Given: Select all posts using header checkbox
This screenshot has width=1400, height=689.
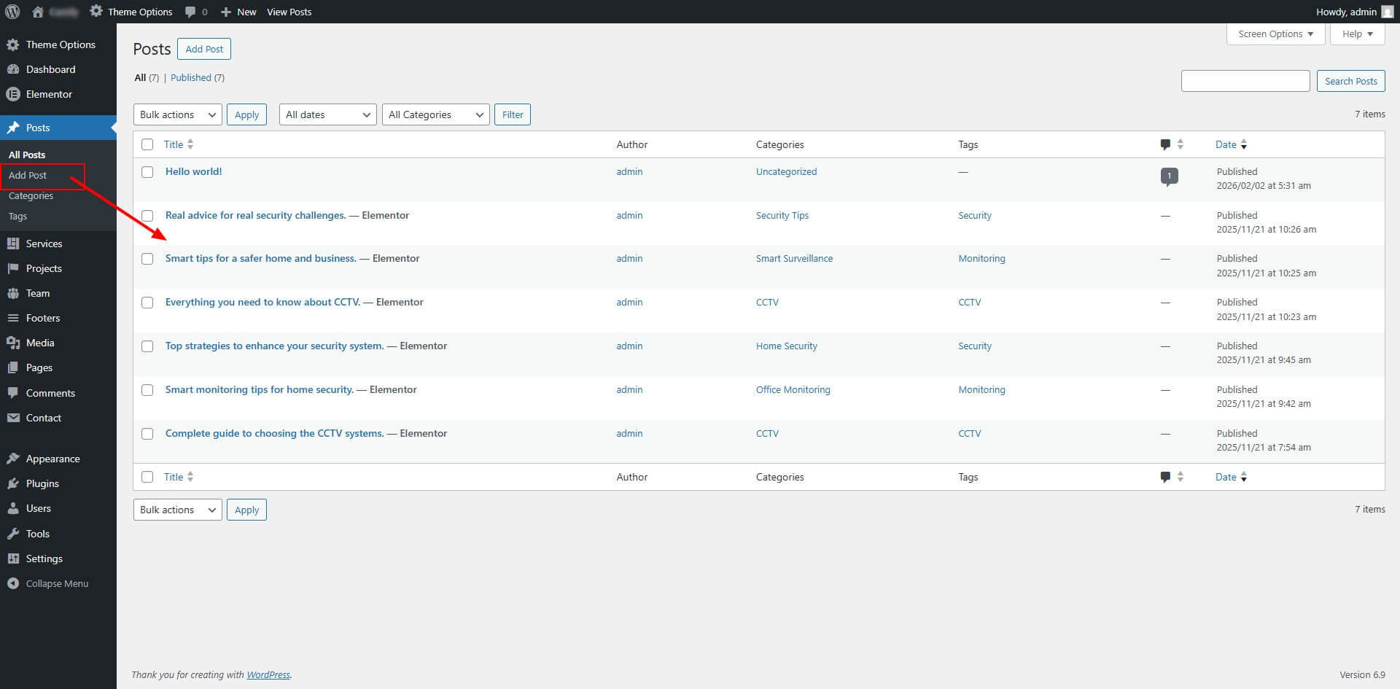Looking at the screenshot, I should coord(147,144).
